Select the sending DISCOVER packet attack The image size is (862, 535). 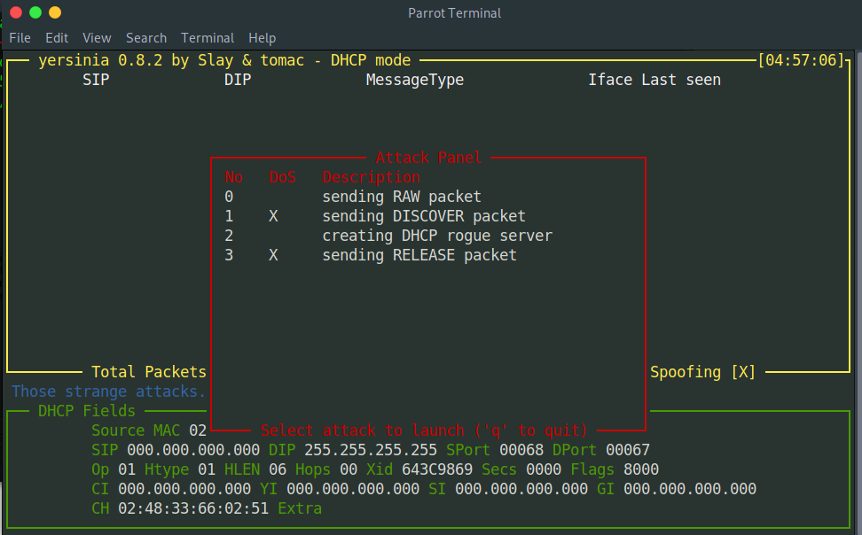click(x=423, y=216)
